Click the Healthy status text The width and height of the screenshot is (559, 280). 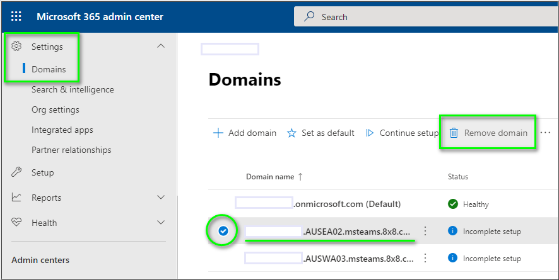(476, 204)
